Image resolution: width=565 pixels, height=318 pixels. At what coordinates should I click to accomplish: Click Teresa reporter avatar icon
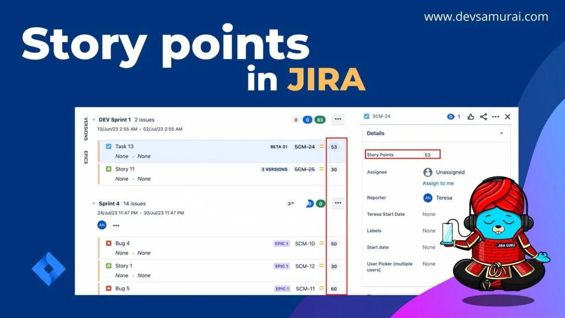click(428, 198)
